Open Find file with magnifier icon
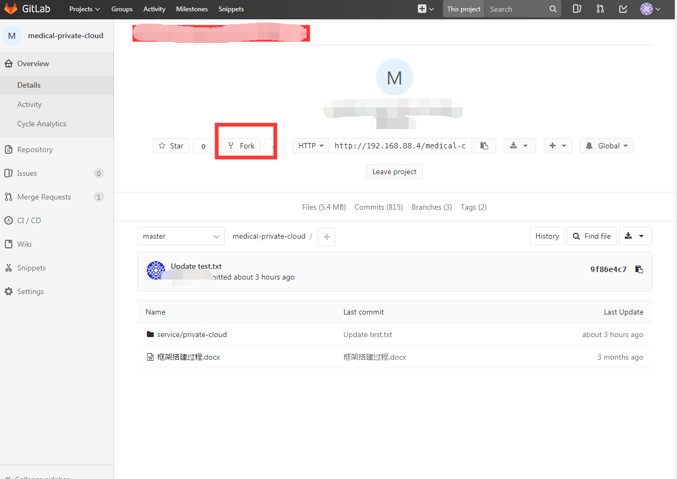 [592, 235]
